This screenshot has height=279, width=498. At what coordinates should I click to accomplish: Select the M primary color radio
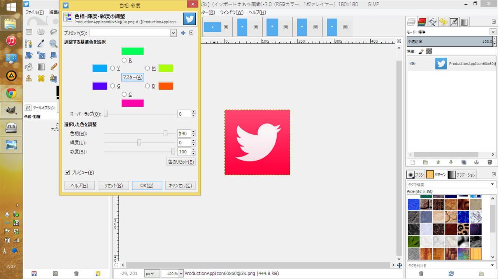point(147,68)
